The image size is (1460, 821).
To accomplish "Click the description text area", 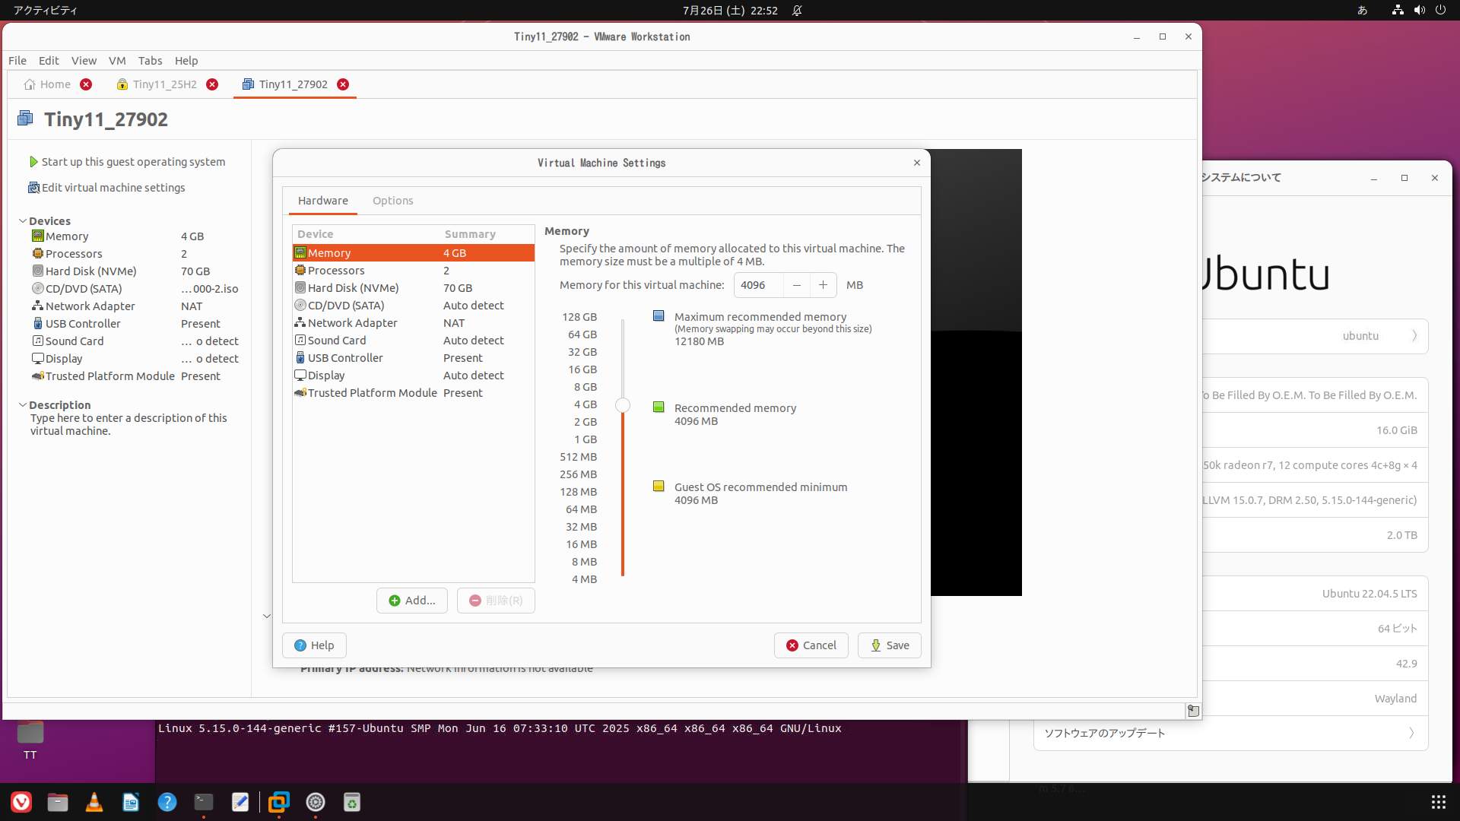I will pos(129,424).
